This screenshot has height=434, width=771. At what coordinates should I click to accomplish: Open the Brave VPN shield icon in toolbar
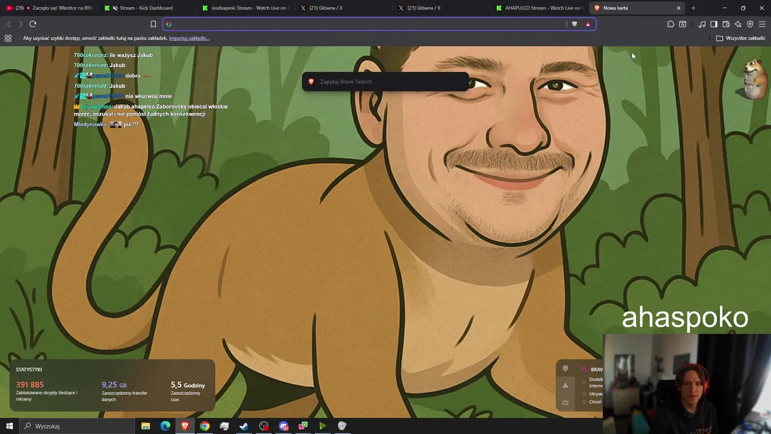point(750,24)
